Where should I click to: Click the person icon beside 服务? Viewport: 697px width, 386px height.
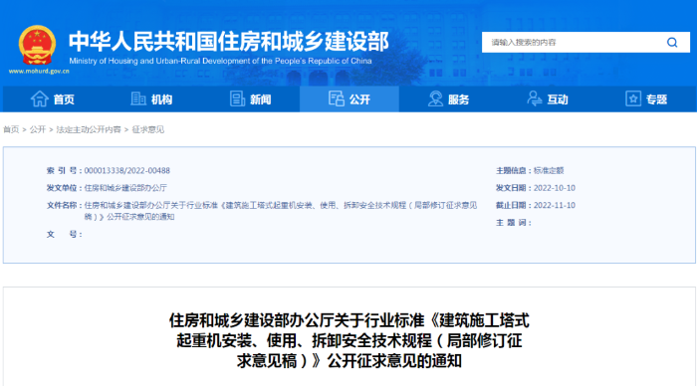coord(436,98)
